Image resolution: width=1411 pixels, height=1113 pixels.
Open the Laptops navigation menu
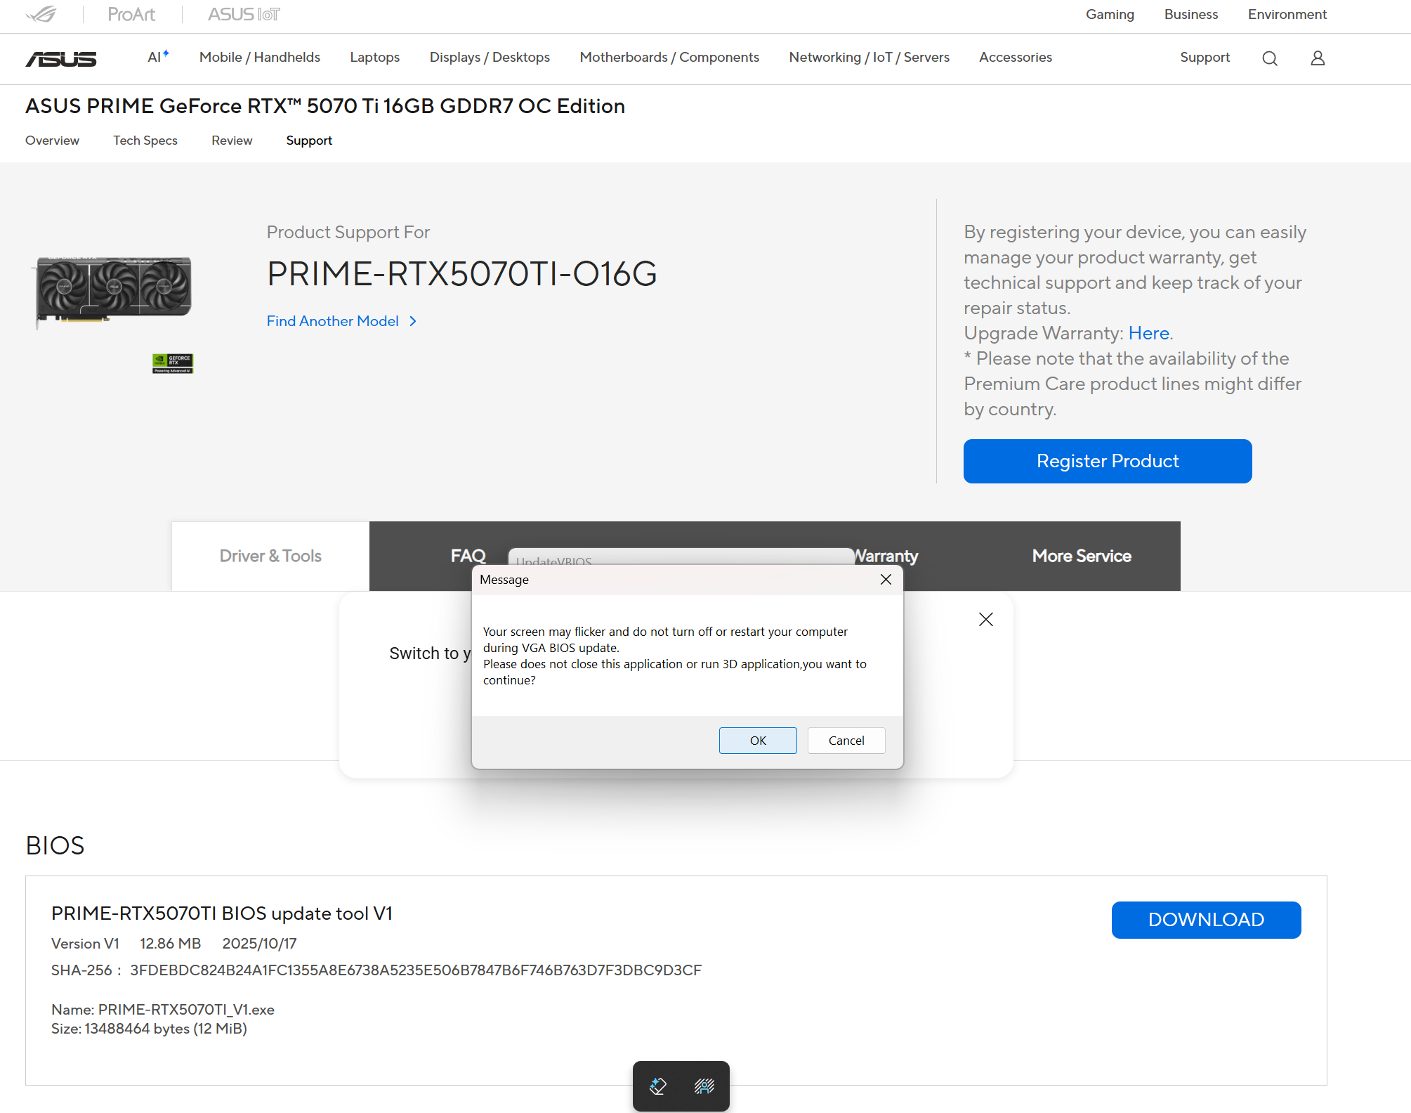point(374,58)
